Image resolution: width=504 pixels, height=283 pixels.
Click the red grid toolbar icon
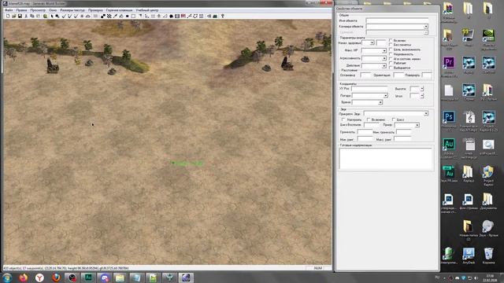tap(183, 16)
